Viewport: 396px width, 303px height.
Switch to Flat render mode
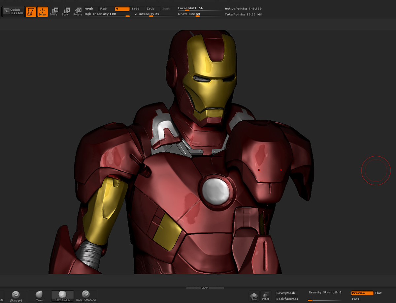[x=379, y=293]
